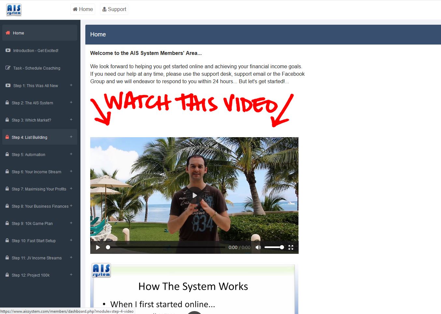Click video icon beside Step 1: This Was All New

click(8, 85)
